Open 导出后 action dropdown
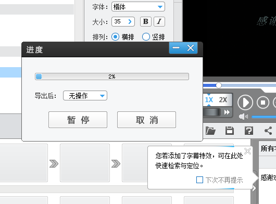This screenshot has height=204, width=276. pos(85,96)
